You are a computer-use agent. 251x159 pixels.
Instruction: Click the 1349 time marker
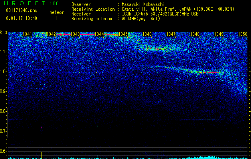tap(219, 34)
